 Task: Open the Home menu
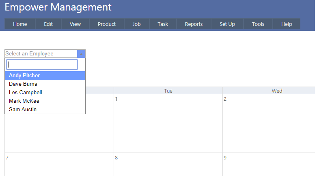pyautogui.click(x=20, y=24)
